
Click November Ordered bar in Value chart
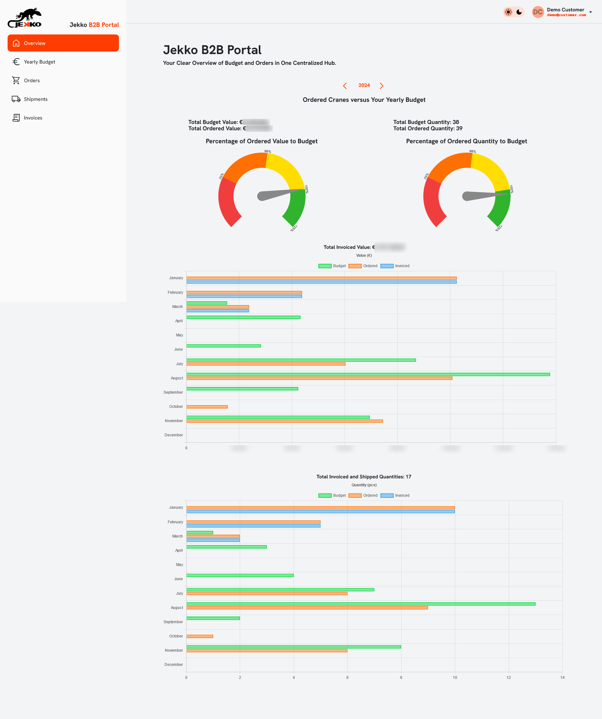(284, 421)
